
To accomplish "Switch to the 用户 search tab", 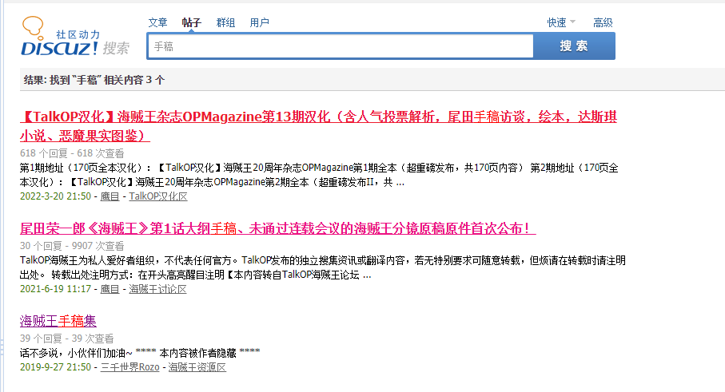I will (260, 22).
